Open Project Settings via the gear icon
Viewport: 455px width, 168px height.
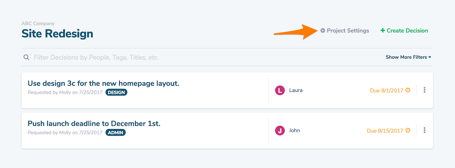tap(323, 30)
